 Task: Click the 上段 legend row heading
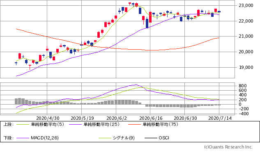pyautogui.click(x=9, y=124)
